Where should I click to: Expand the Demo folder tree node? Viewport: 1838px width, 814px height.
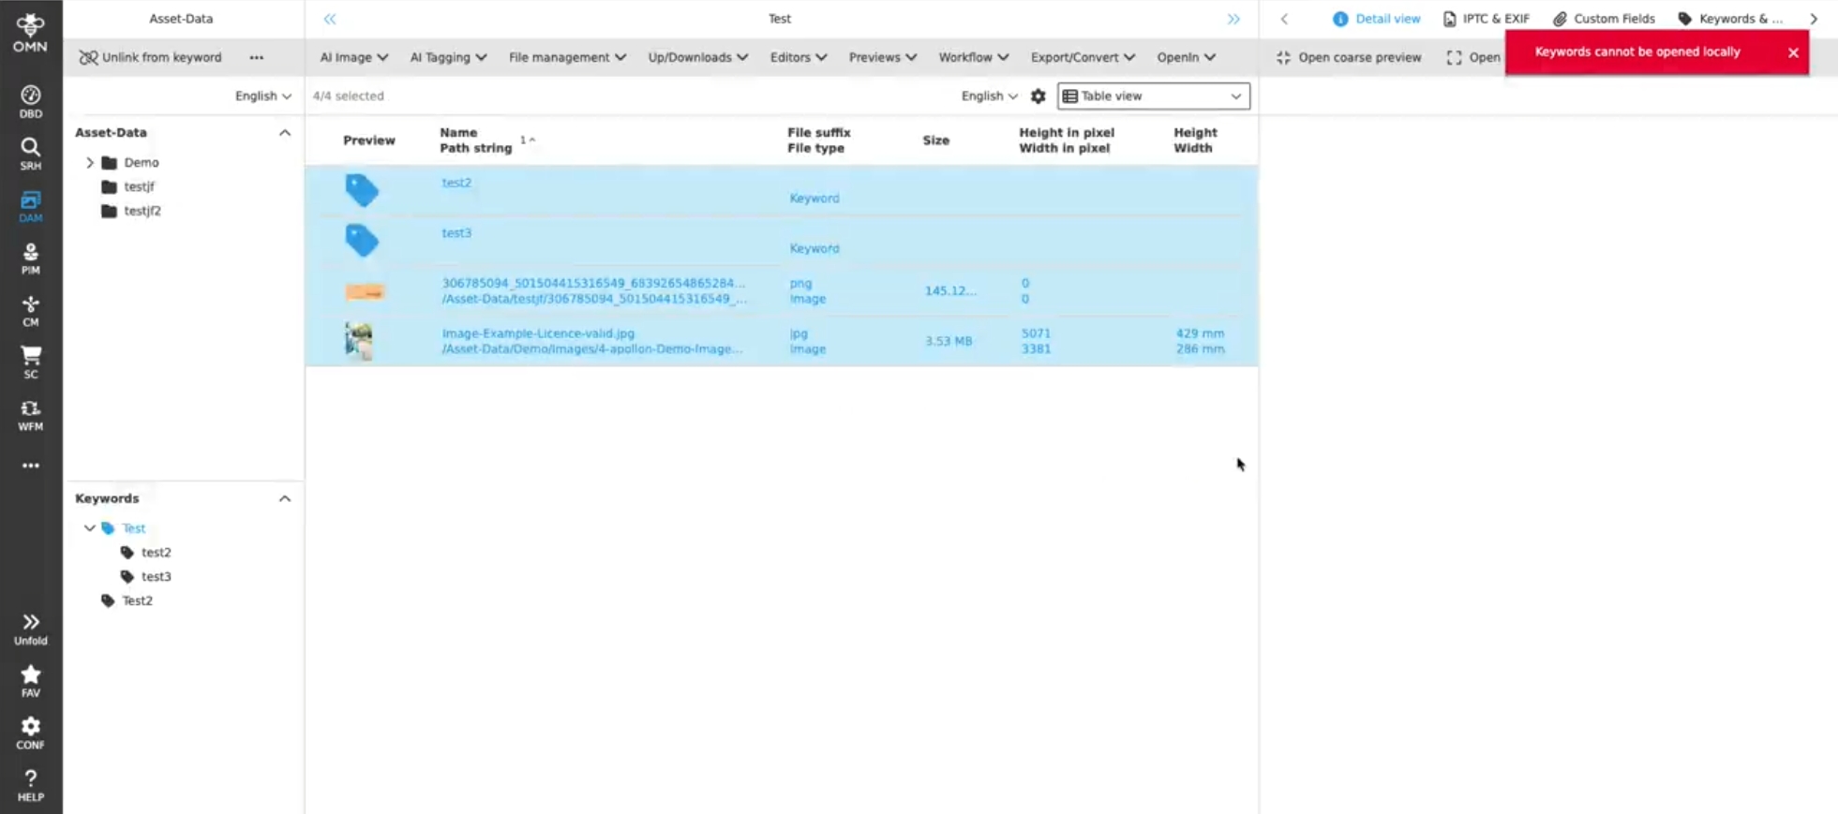pos(90,162)
